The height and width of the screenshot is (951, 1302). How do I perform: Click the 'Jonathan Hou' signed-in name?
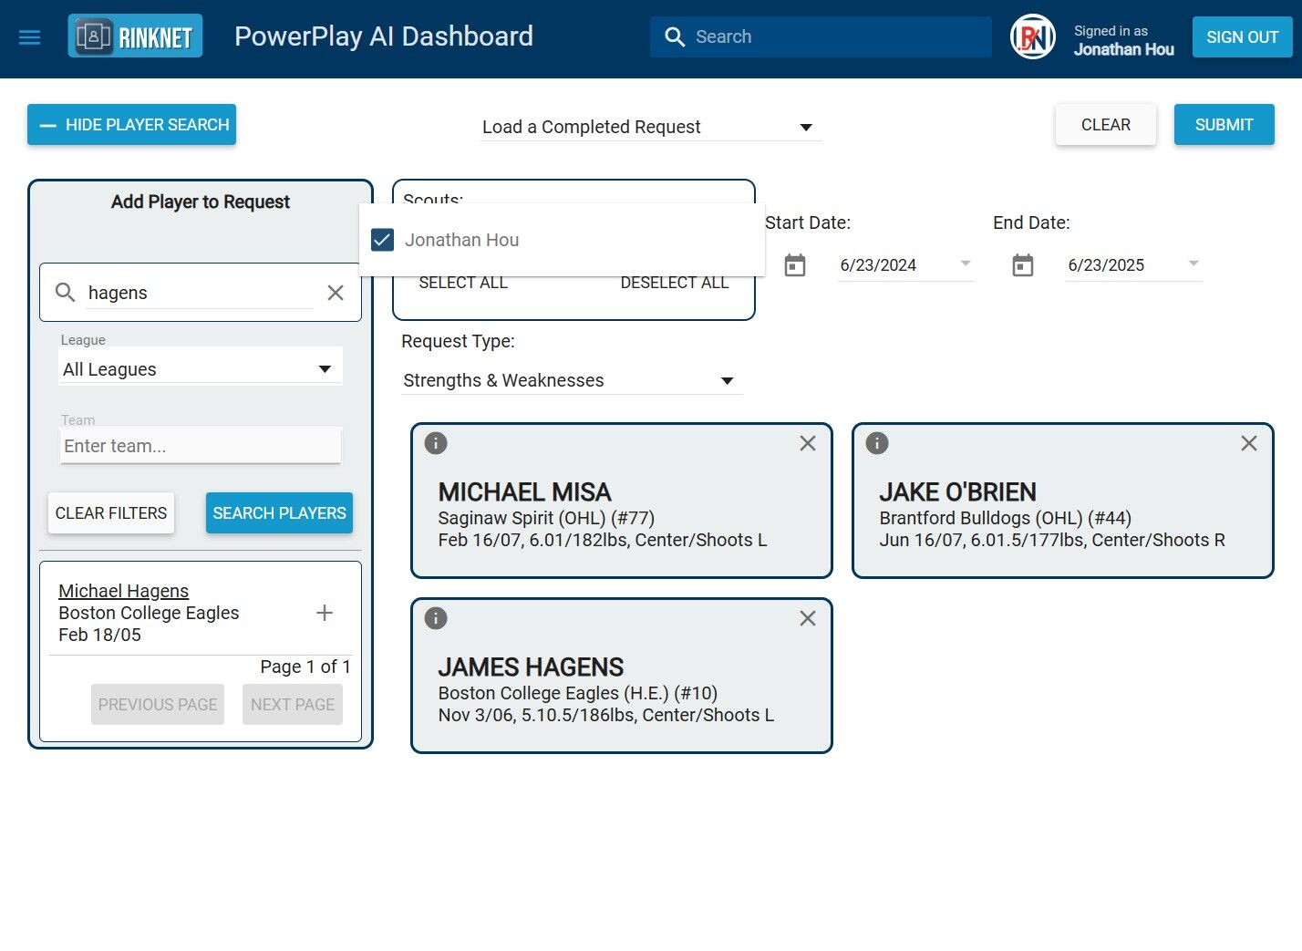click(1124, 49)
